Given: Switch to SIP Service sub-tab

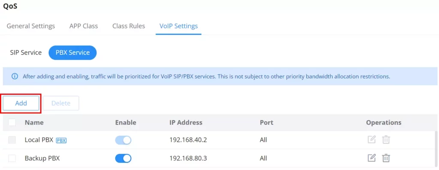Looking at the screenshot, I should (26, 53).
